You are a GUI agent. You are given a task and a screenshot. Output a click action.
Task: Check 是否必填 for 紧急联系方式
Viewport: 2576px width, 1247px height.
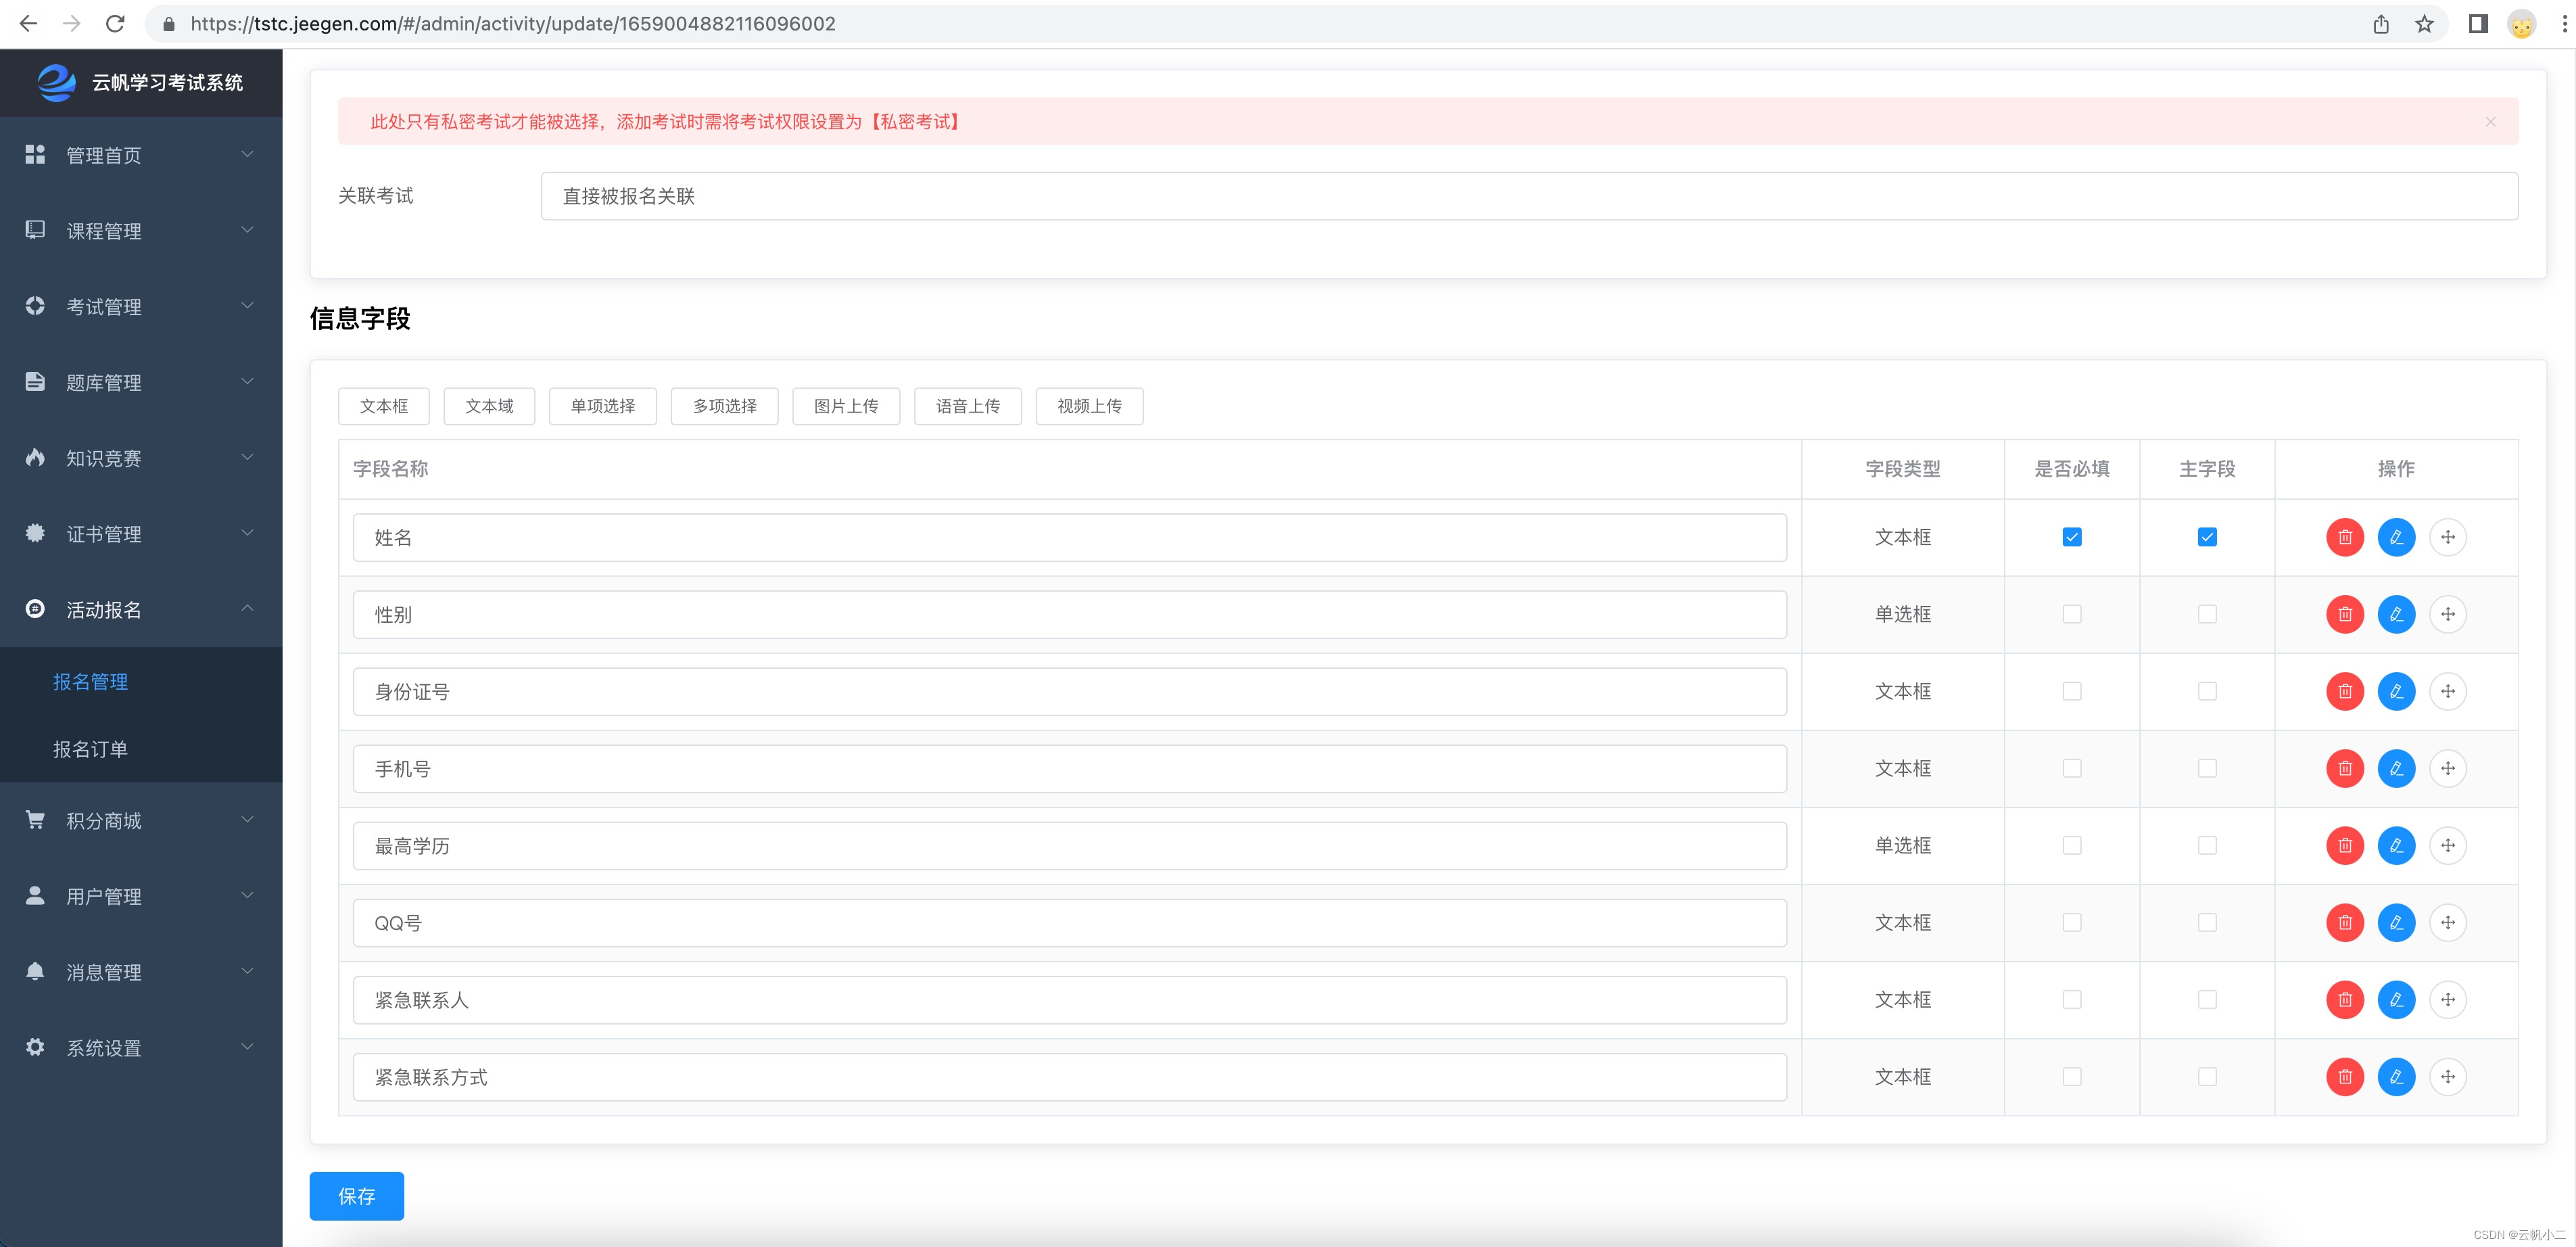click(2072, 1076)
